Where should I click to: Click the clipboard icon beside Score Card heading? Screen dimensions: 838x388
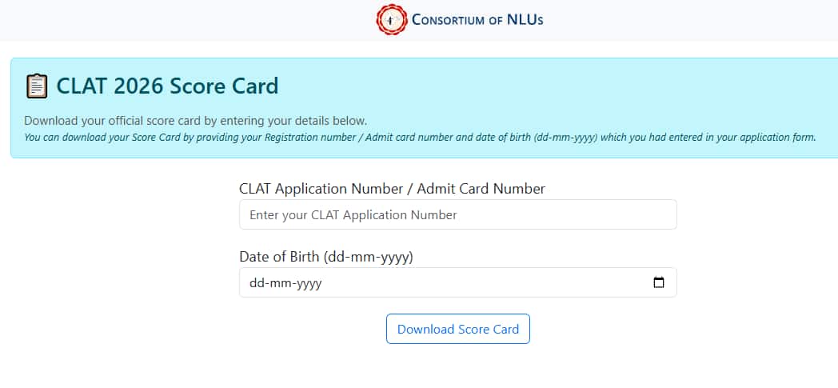36,86
